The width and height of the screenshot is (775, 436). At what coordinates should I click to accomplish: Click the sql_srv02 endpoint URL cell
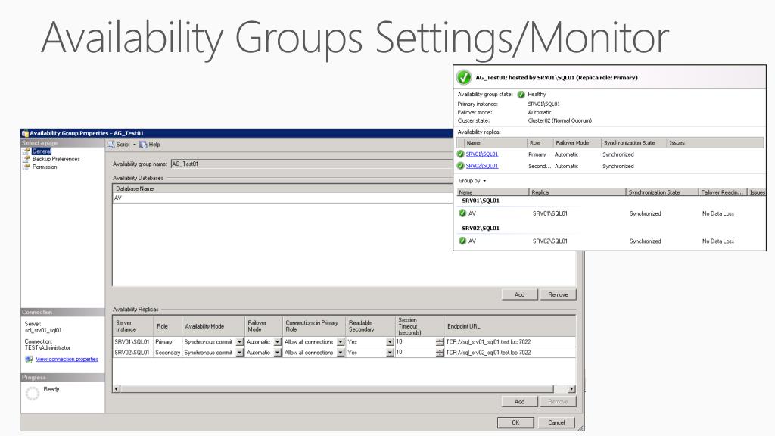click(x=509, y=353)
